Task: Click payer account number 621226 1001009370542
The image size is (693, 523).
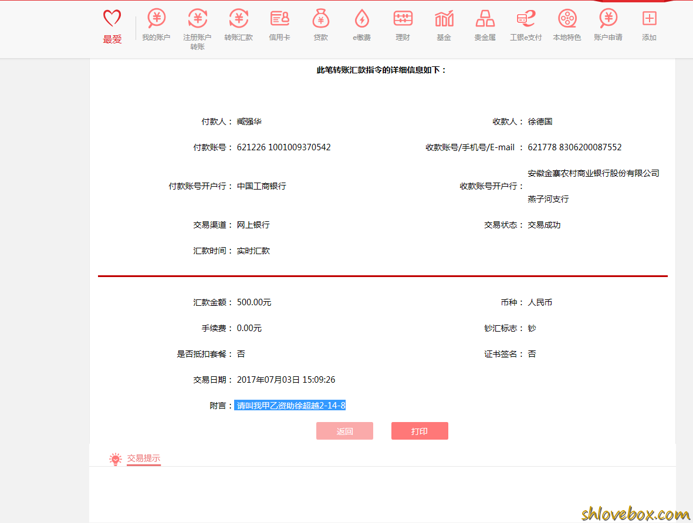Action: click(x=284, y=147)
